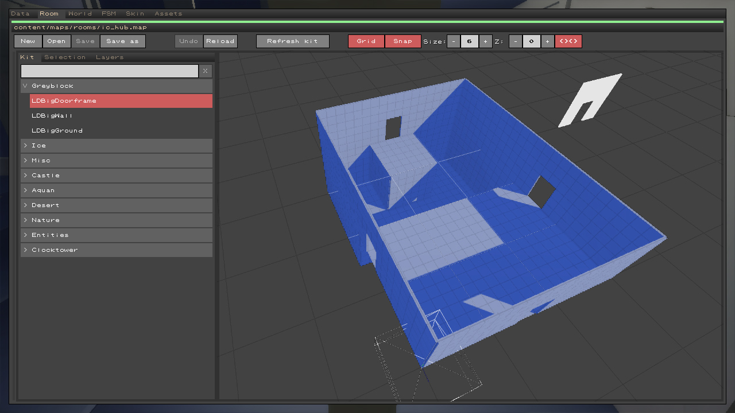
Task: Decrease the grid Size value
Action: coord(454,41)
